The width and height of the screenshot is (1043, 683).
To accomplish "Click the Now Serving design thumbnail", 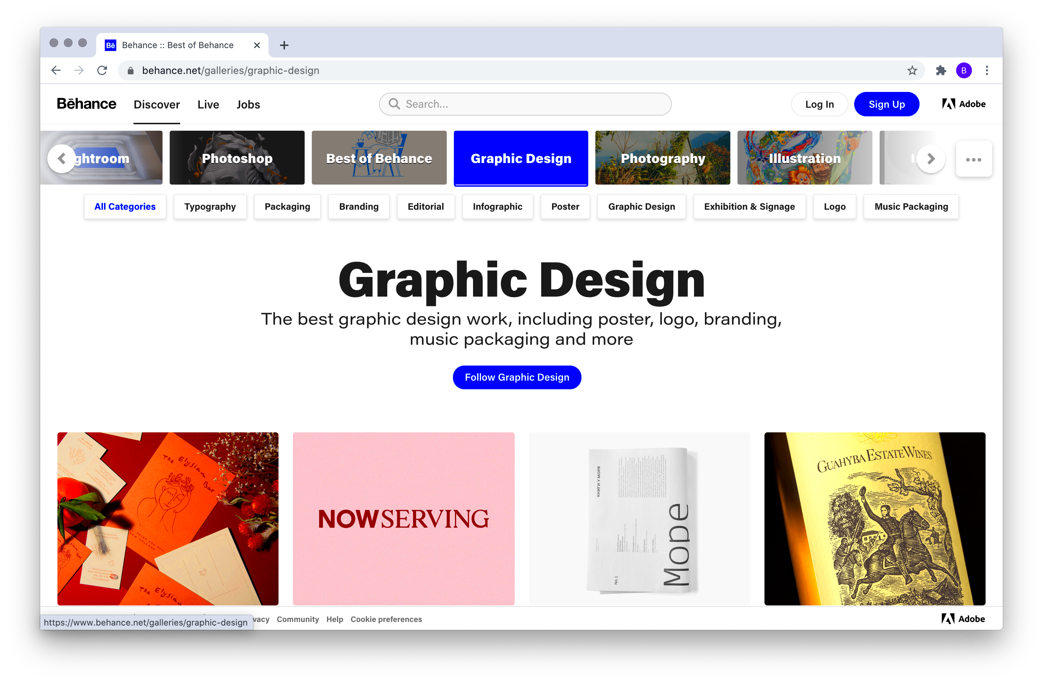I will click(x=404, y=519).
